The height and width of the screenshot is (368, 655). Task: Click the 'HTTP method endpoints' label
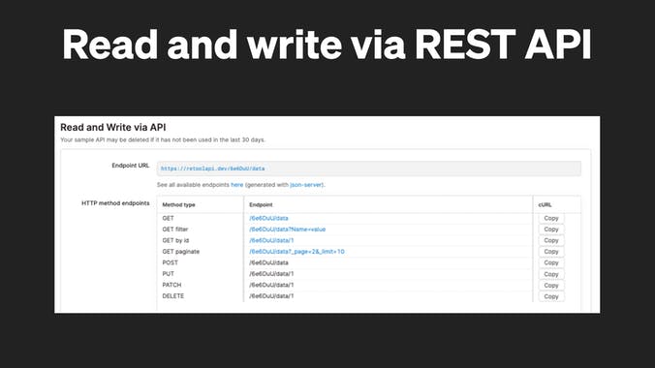coord(115,203)
